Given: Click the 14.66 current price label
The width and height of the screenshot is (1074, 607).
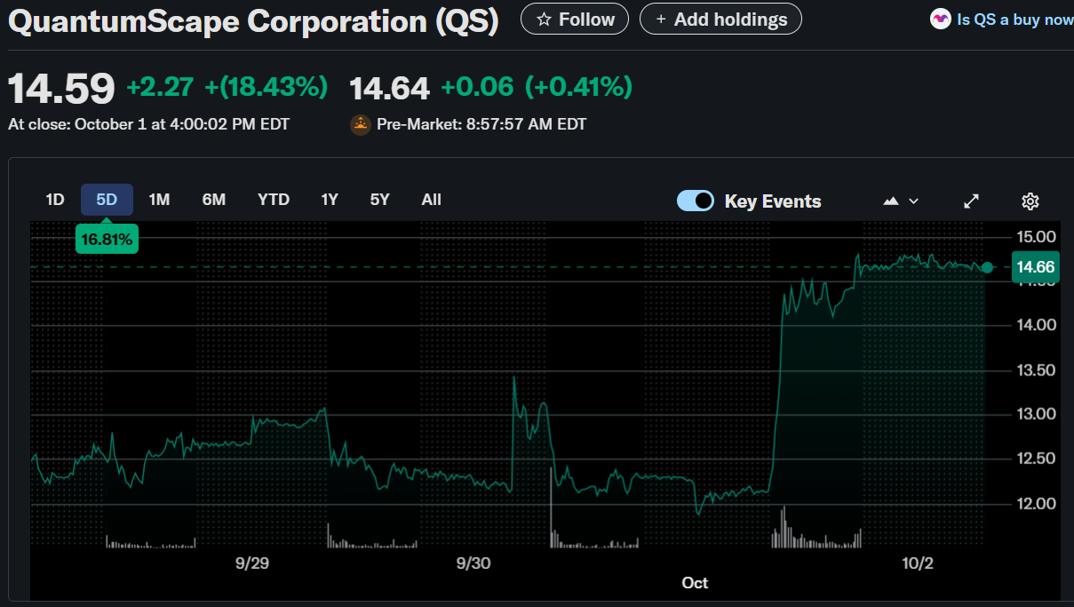Looking at the screenshot, I should click(1035, 267).
